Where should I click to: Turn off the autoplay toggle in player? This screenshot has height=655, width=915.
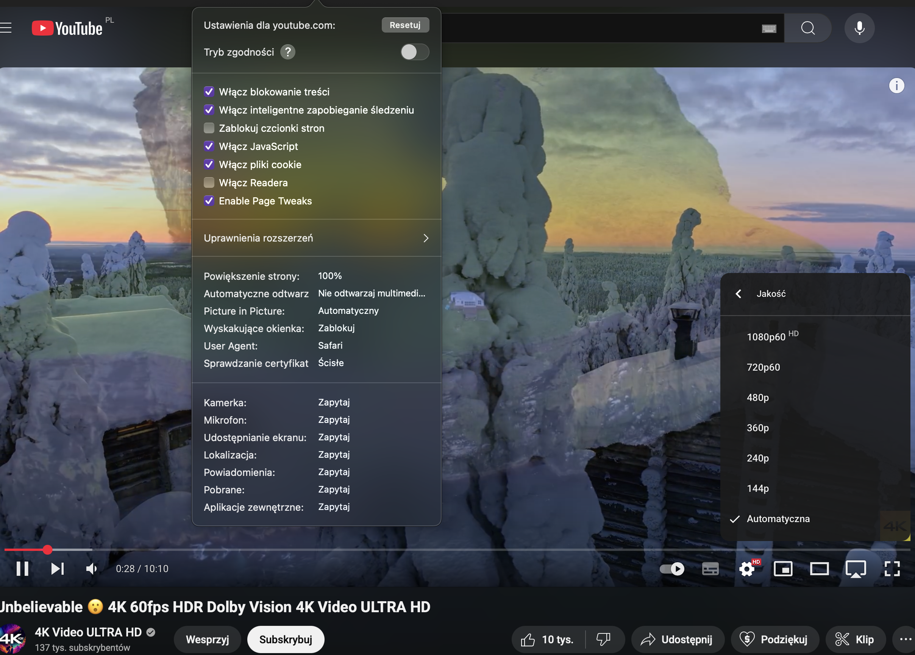[x=672, y=569]
